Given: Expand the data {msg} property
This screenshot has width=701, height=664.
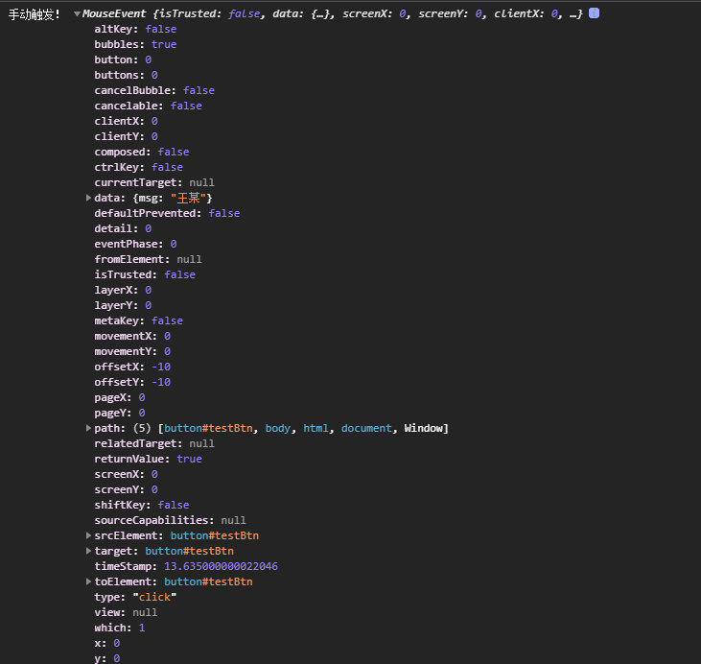Looking at the screenshot, I should [88, 198].
